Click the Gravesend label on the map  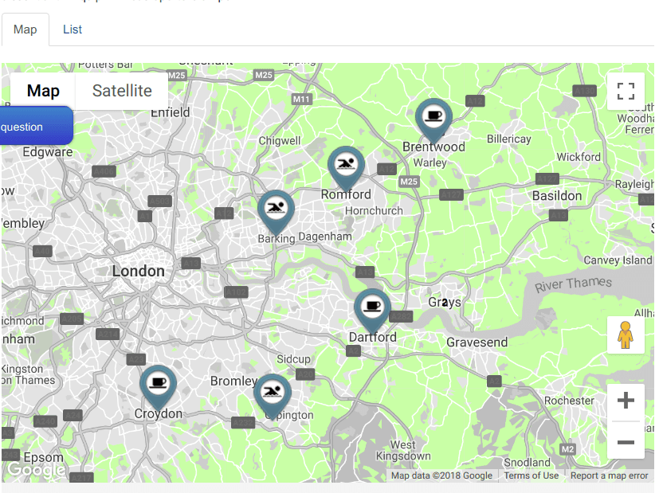[477, 342]
